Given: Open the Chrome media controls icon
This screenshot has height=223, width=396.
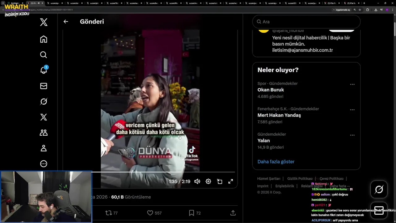Looking at the screenshot, I should [381, 10].
